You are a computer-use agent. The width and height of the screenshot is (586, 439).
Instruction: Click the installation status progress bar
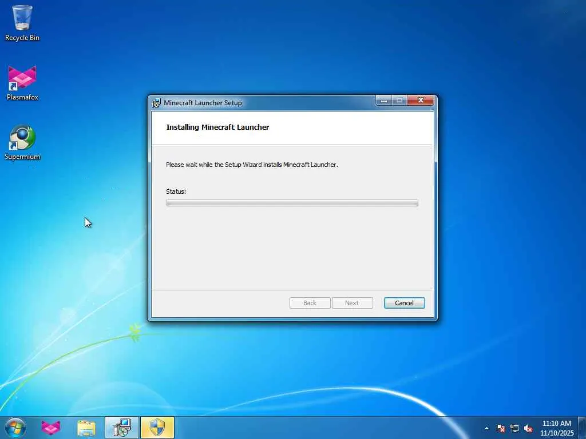click(x=292, y=203)
